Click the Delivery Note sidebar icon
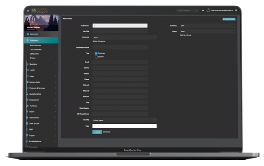 pos(27,82)
